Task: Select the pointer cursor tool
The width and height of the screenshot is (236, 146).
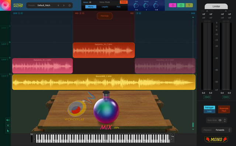Action: pos(8,131)
